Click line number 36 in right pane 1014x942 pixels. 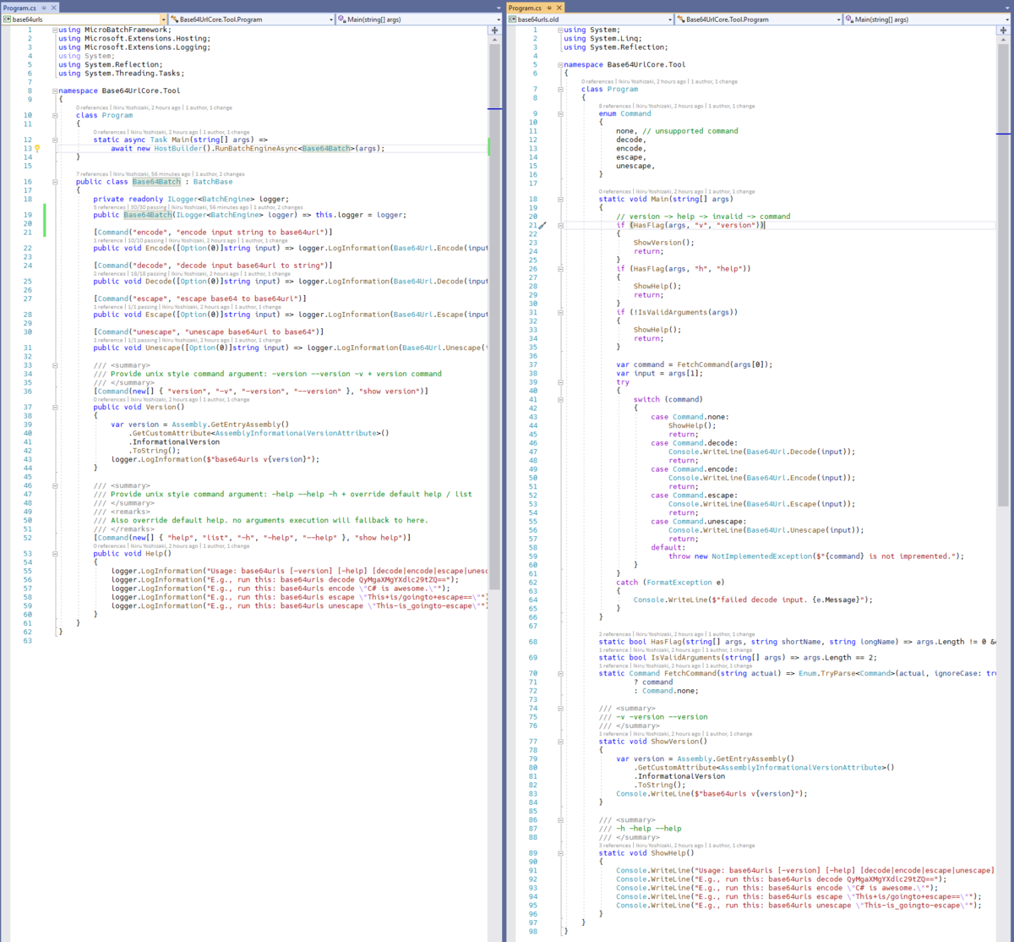point(533,356)
